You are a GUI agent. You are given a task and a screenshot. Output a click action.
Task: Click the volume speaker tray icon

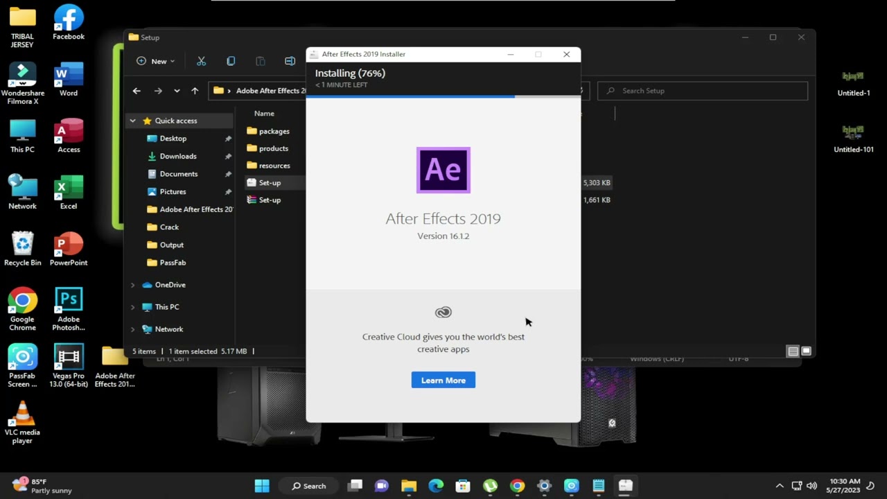pyautogui.click(x=811, y=486)
